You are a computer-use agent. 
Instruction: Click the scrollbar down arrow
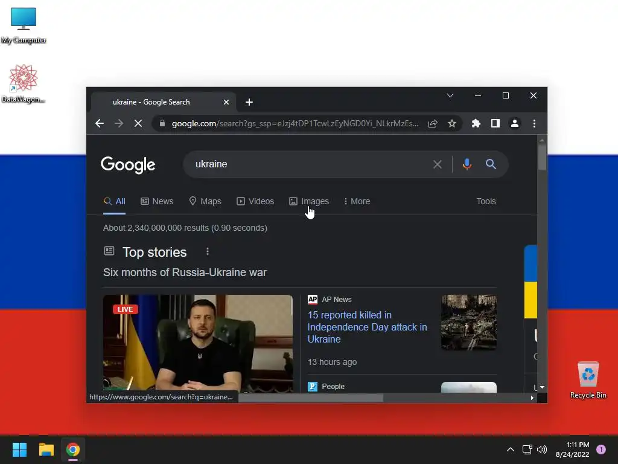coord(543,387)
